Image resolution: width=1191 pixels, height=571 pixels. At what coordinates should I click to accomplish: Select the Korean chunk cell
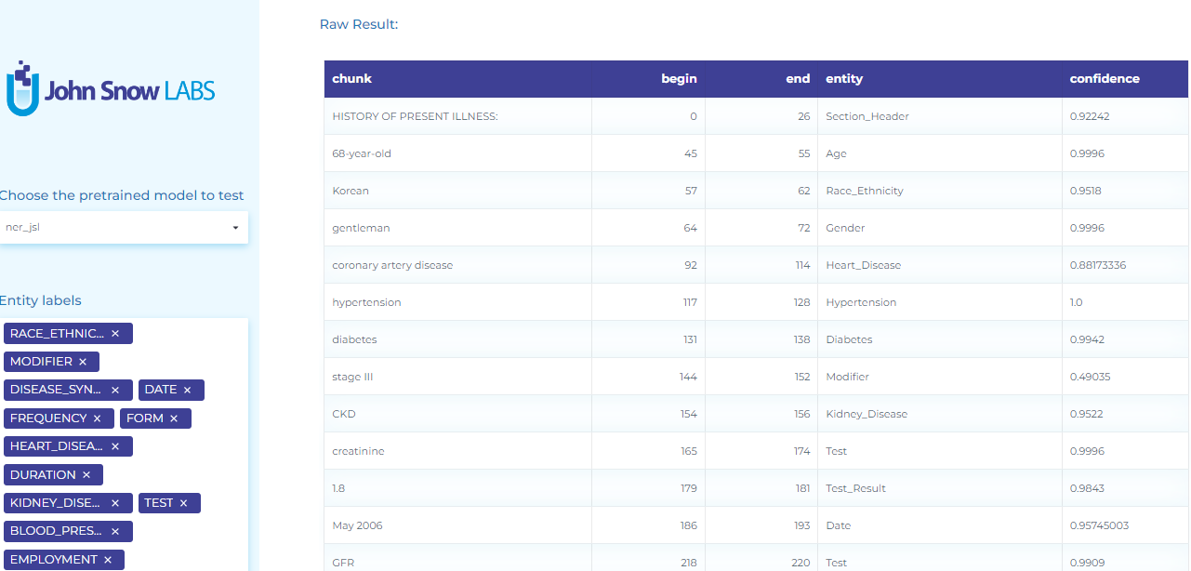457,191
